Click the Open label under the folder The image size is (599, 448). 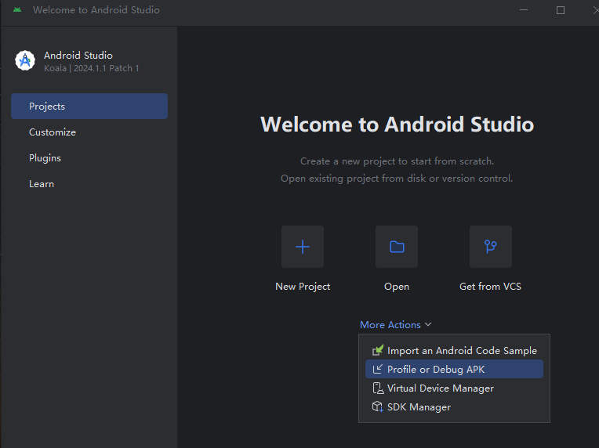coord(397,287)
